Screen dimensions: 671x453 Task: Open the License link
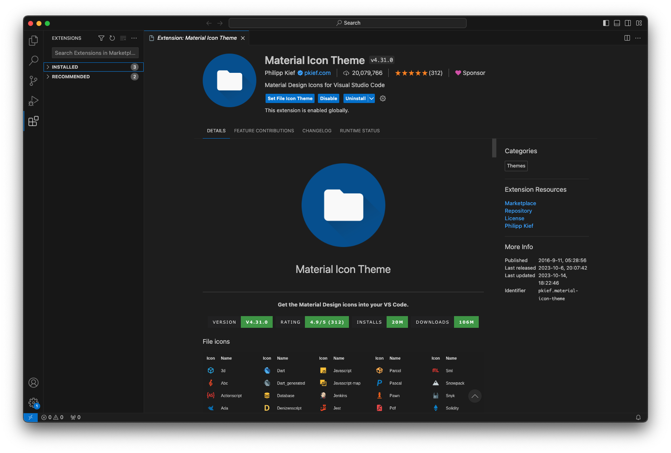[x=514, y=218]
